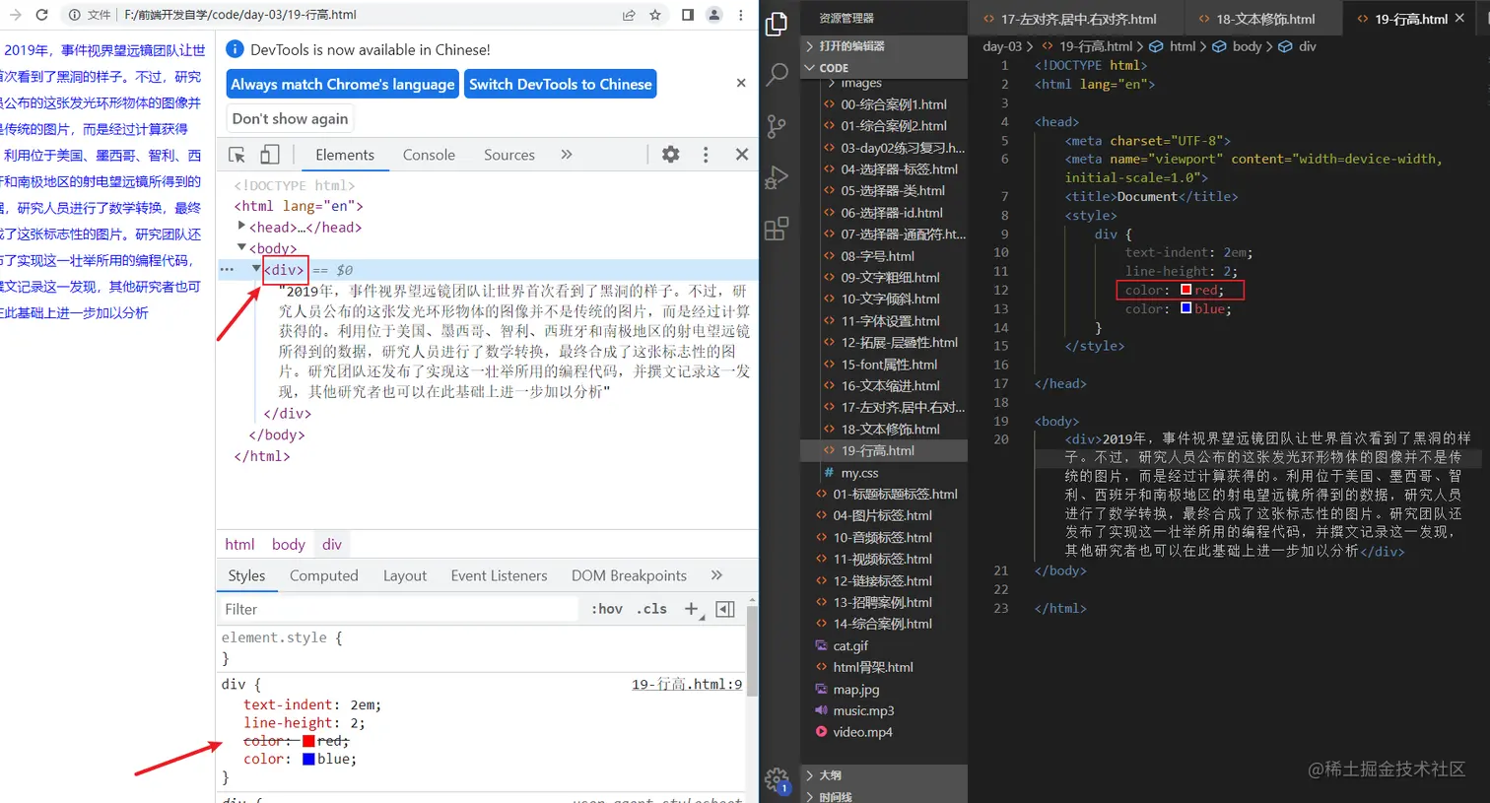Click the Chrome address bar URL
This screenshot has height=803, width=1490.
(x=240, y=15)
